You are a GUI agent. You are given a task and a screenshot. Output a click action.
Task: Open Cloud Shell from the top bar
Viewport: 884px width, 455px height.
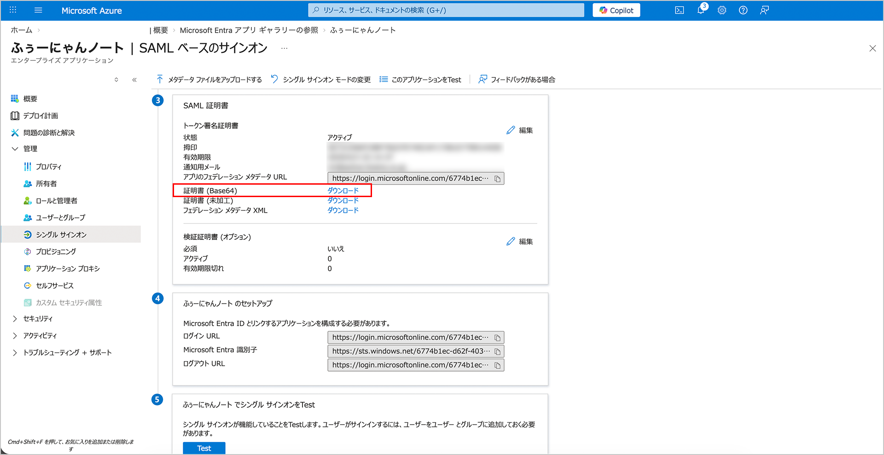tap(679, 10)
